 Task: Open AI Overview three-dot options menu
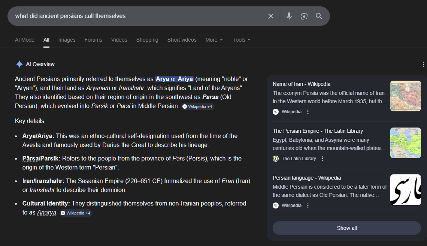[424, 64]
